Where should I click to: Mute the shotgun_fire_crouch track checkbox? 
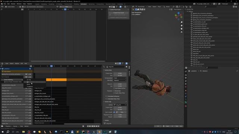26,93
